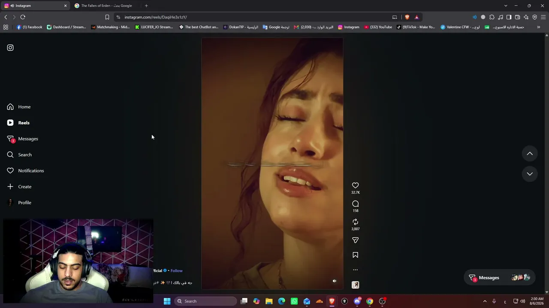This screenshot has width=549, height=308.
Task: Open Search in Instagram sidebar
Action: (19, 155)
